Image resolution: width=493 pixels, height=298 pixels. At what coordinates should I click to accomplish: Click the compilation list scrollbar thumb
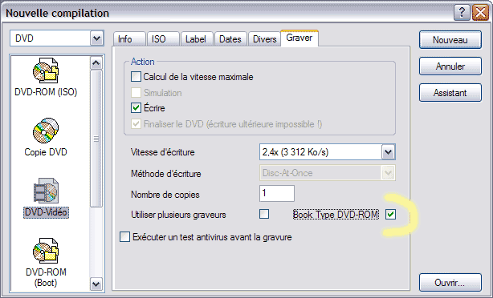pos(96,139)
